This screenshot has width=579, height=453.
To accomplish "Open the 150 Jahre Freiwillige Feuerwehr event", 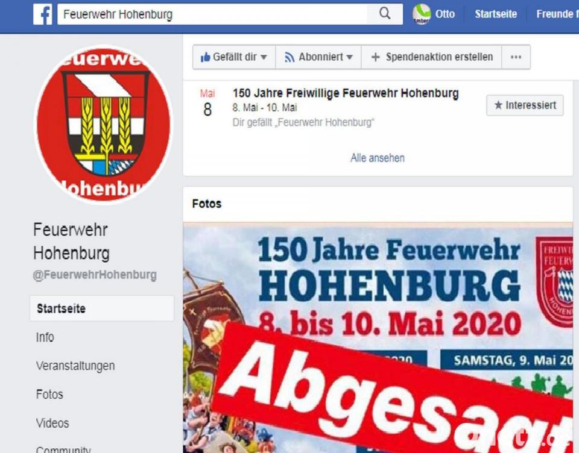I will click(x=346, y=93).
